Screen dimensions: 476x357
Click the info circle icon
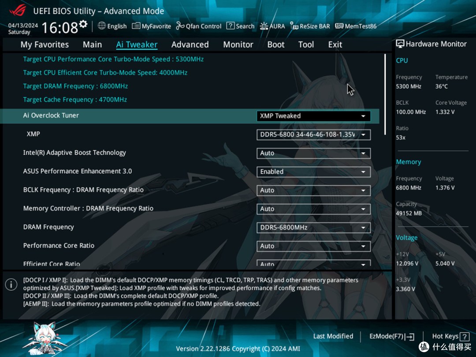11,285
